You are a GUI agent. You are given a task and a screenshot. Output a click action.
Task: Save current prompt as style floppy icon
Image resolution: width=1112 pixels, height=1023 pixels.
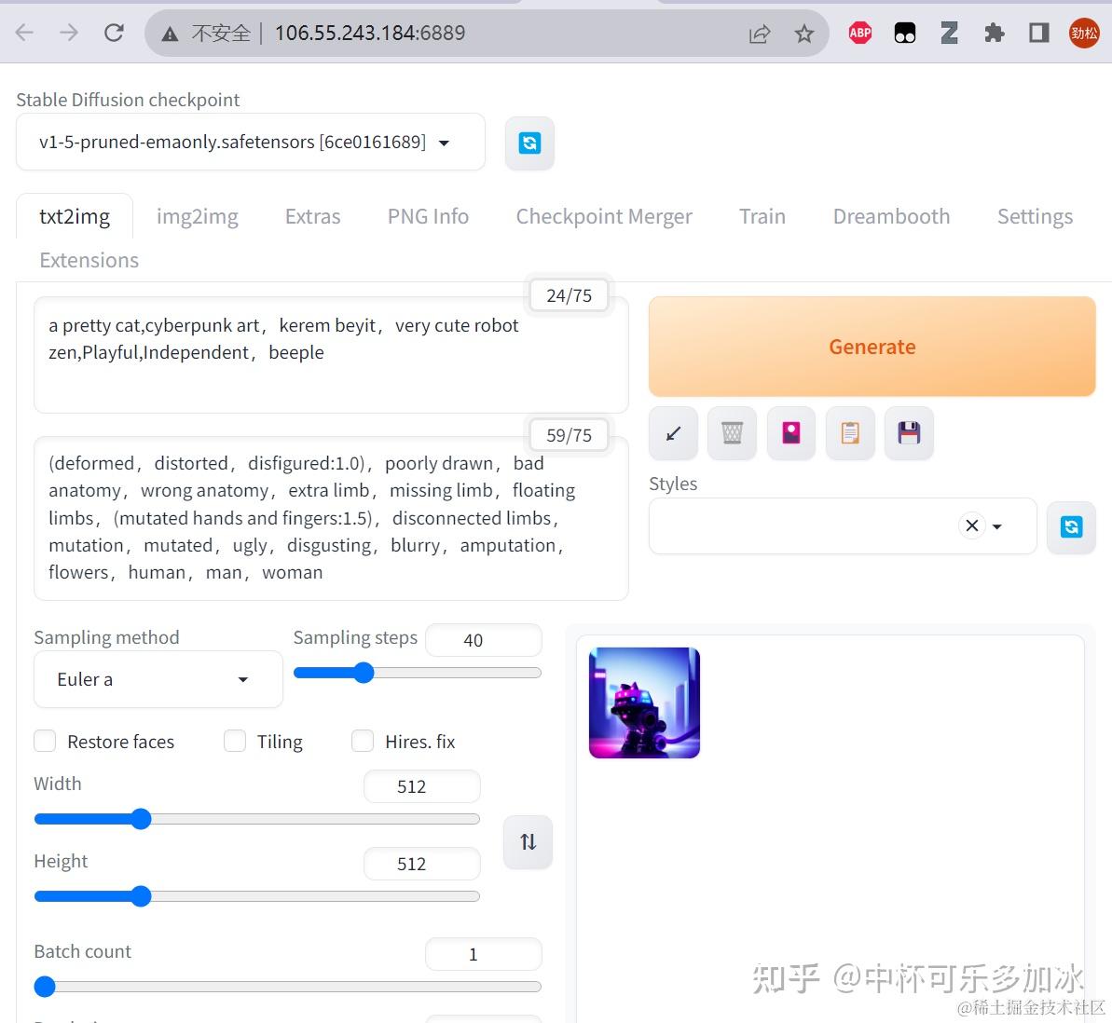click(908, 432)
